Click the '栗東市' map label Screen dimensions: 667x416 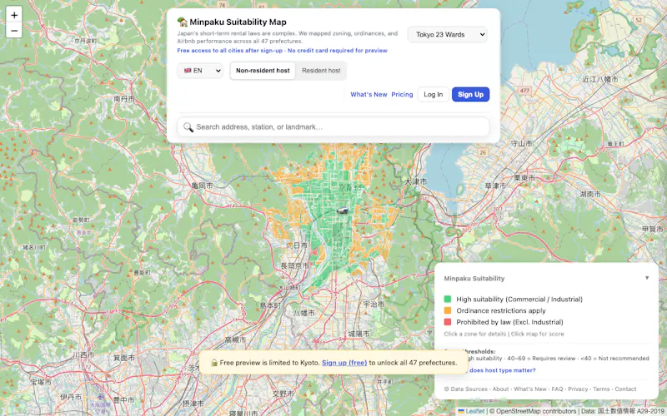coord(524,178)
